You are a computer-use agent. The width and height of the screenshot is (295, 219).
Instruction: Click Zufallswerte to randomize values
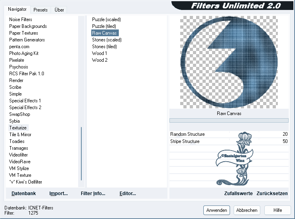click(238, 193)
